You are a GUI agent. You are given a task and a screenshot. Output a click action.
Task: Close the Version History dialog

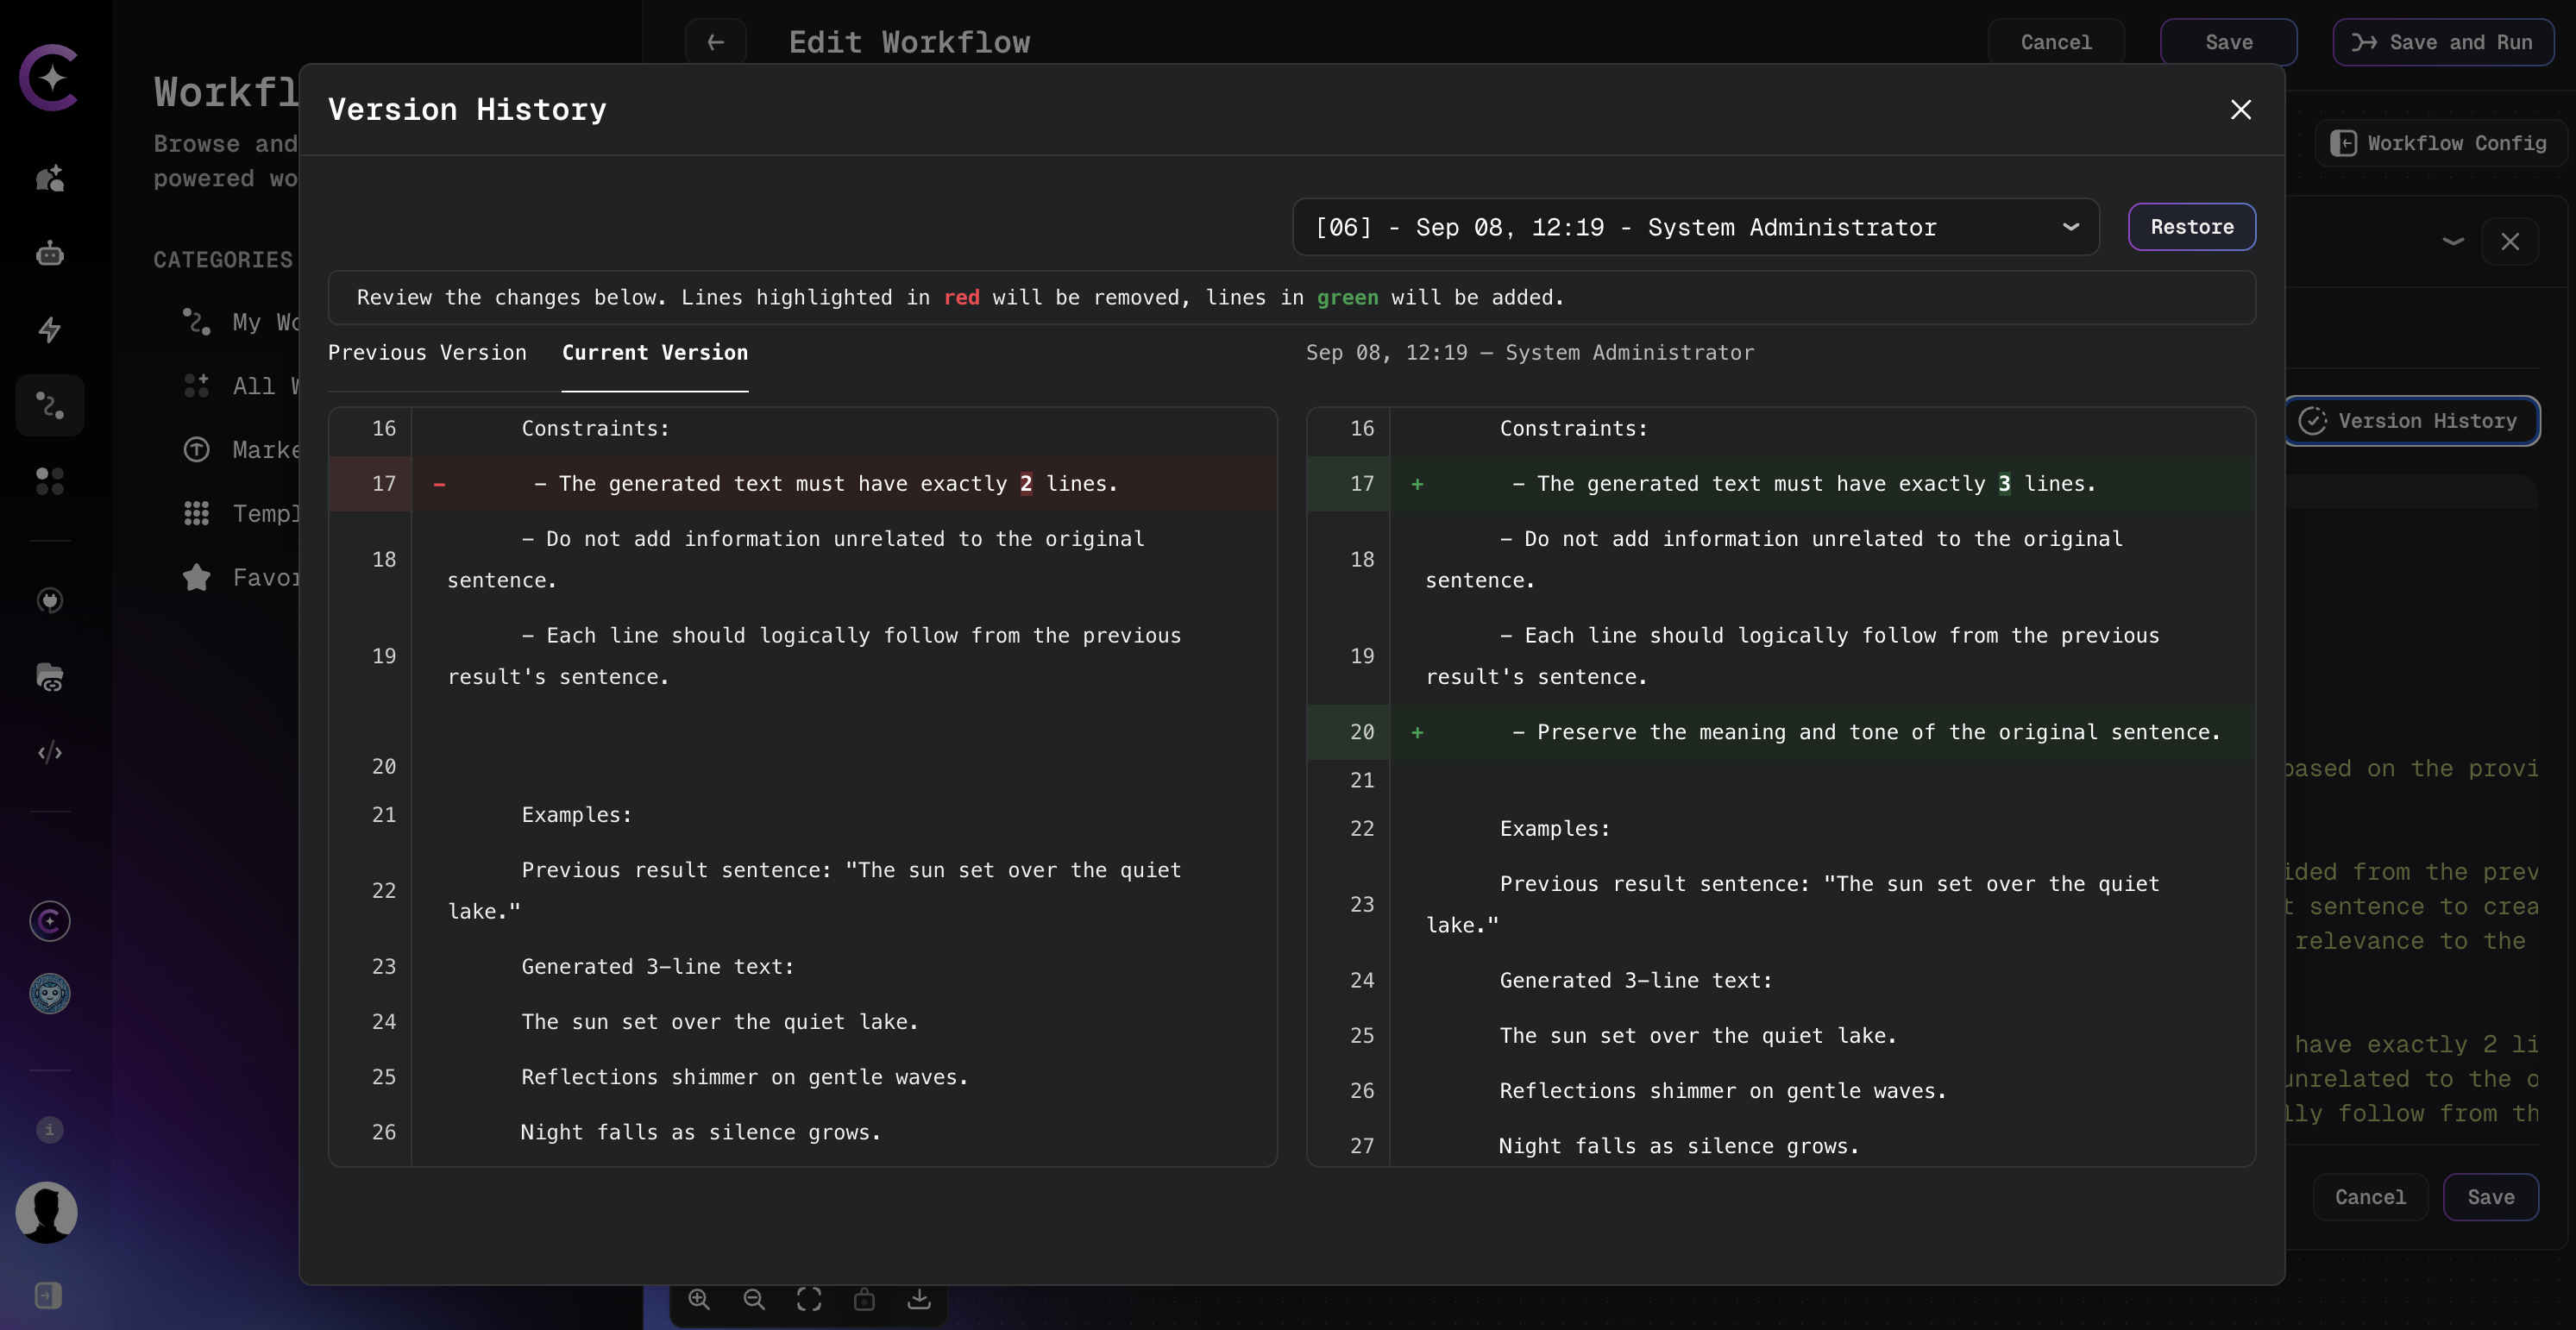coord(2240,109)
